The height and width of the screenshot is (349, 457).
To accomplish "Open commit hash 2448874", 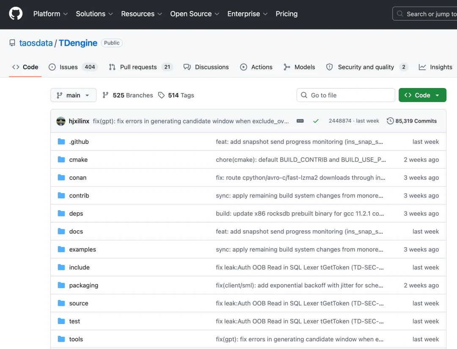I will coord(340,121).
